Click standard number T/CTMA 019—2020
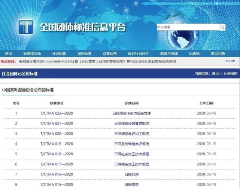The height and width of the screenshot is (189, 240). pos(57,144)
